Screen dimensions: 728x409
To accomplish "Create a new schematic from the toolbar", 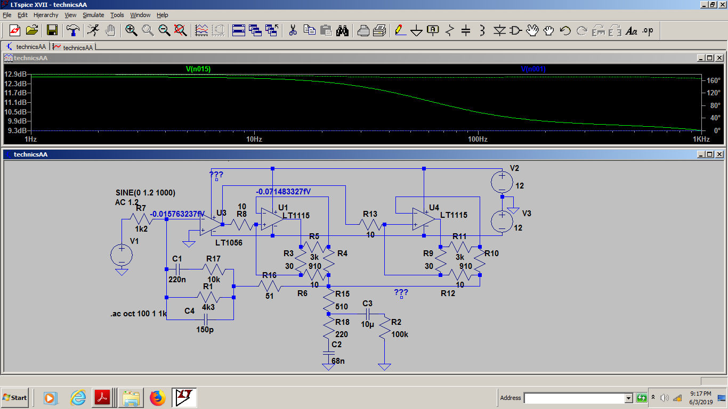I will (x=14, y=30).
